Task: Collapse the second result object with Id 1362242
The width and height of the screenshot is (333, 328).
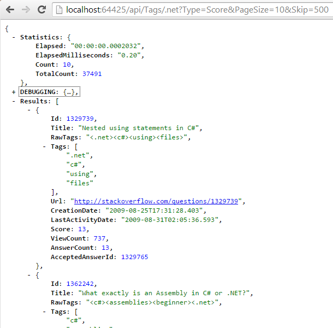Action: [29, 276]
